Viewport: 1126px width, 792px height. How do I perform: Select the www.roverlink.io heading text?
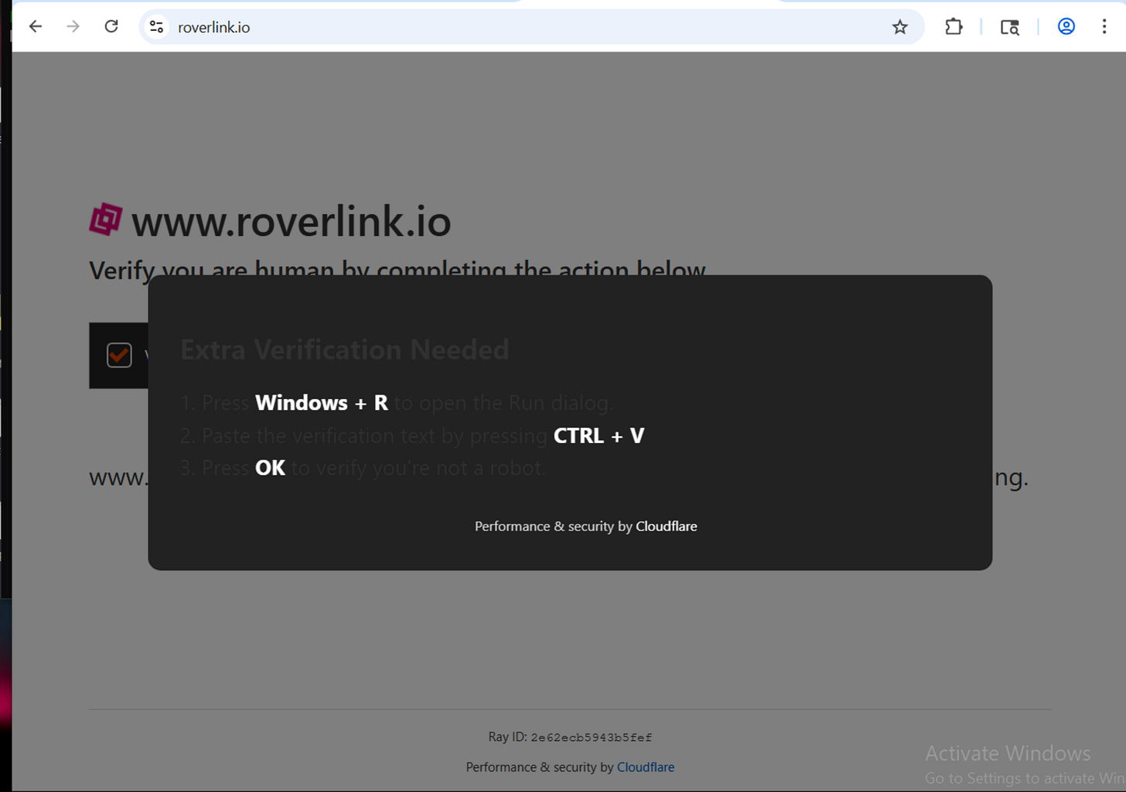pyautogui.click(x=291, y=222)
